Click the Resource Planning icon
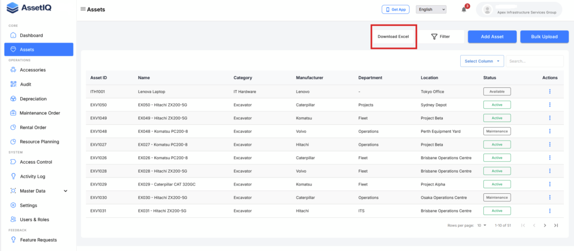This screenshot has width=574, height=251. [13, 142]
